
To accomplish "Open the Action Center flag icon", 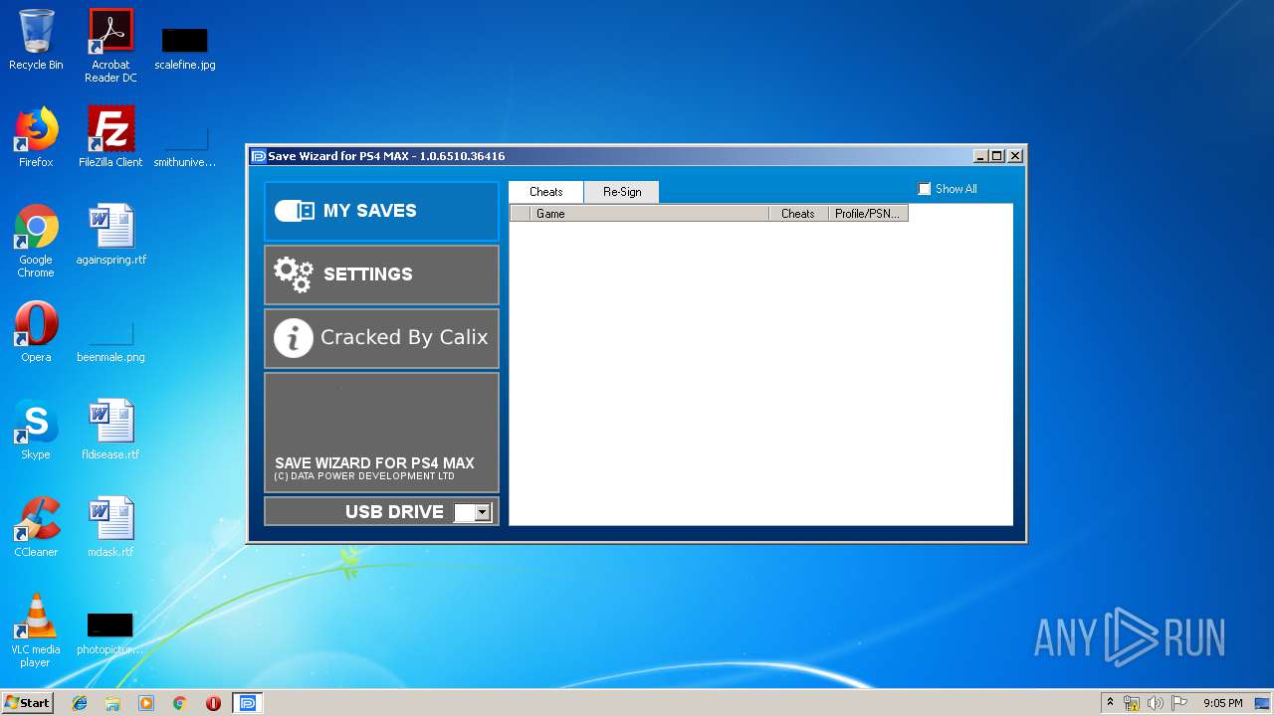I will click(1179, 703).
